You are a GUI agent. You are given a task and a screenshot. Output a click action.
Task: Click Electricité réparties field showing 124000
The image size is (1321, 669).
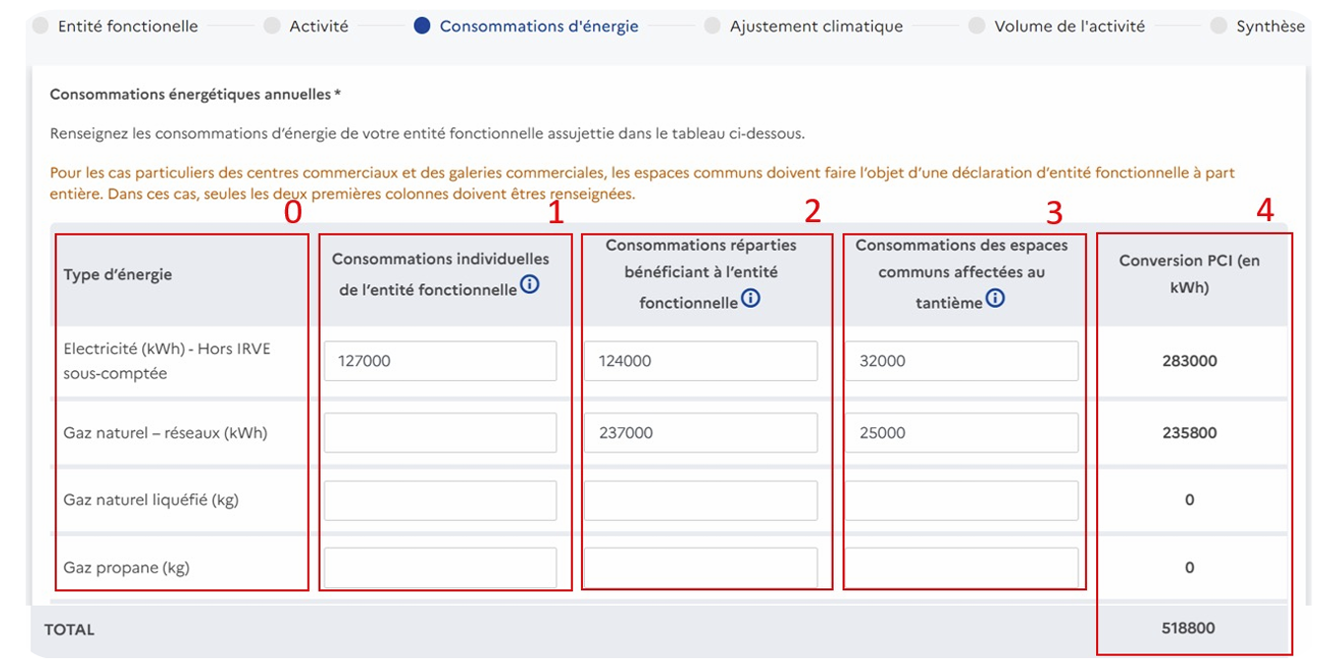[x=700, y=361]
